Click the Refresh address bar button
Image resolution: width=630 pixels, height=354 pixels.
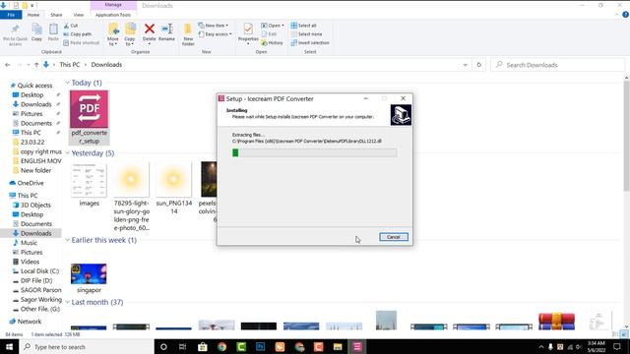479,65
